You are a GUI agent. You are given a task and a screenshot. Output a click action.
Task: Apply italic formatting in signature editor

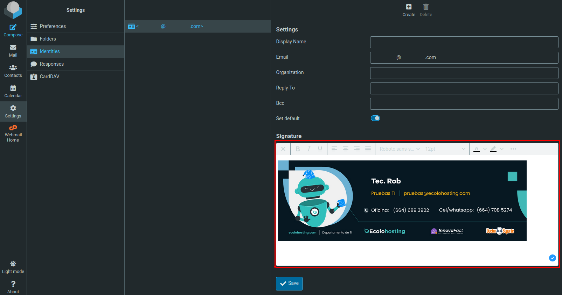[309, 149]
